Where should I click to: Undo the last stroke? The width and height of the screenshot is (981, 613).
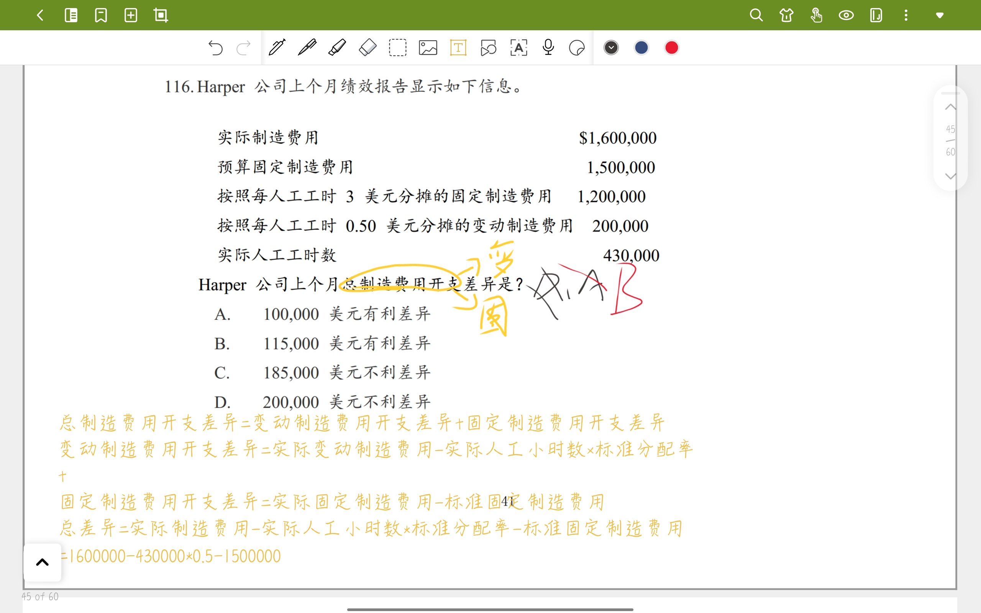tap(215, 48)
